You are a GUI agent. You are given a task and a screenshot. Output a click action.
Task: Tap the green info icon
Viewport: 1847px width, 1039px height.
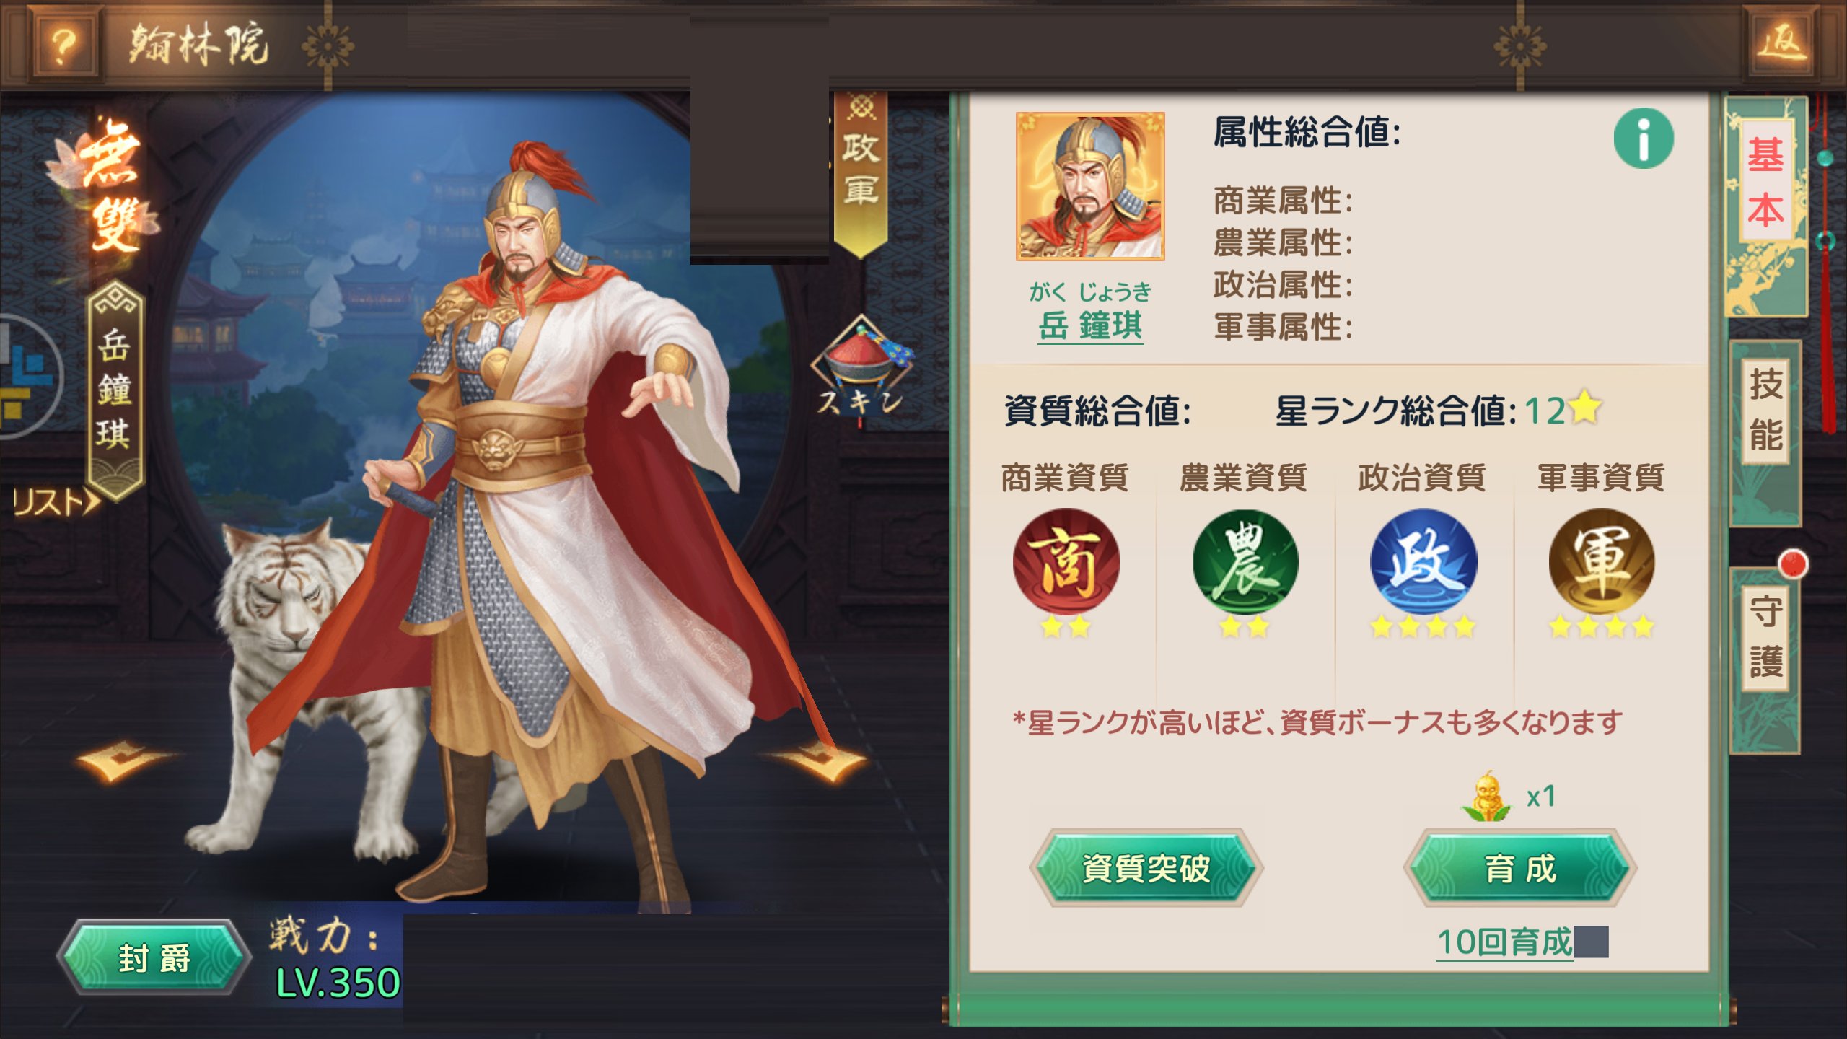click(1643, 139)
